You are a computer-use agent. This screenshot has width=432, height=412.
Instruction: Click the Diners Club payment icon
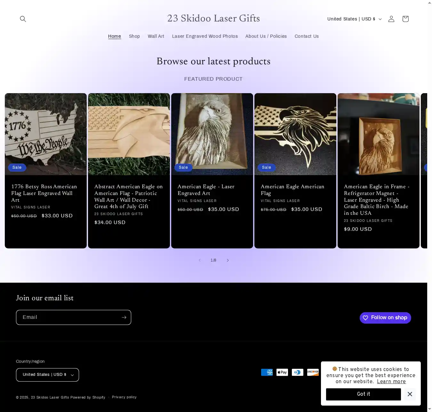pos(297,372)
